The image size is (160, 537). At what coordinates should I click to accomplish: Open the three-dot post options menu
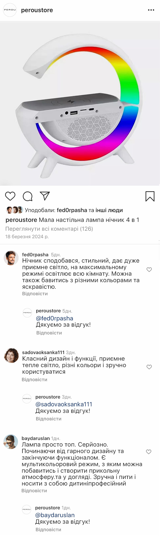(x=151, y=10)
